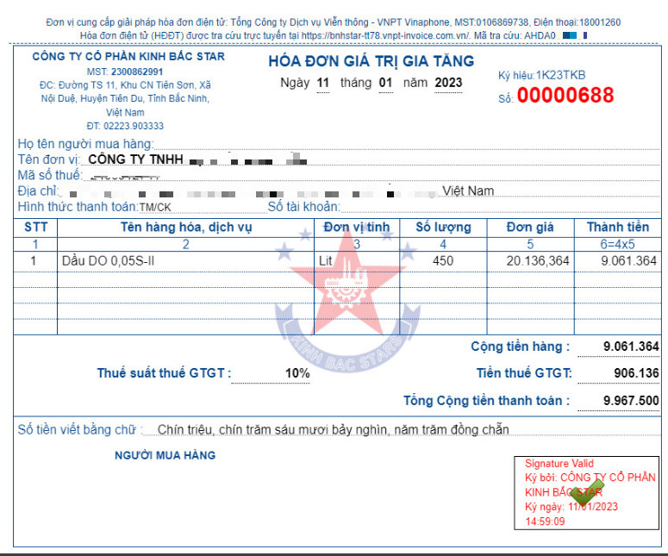Click the Cộng tiền hàng label
Viewport: 668px width, 556px height.
coord(520,347)
